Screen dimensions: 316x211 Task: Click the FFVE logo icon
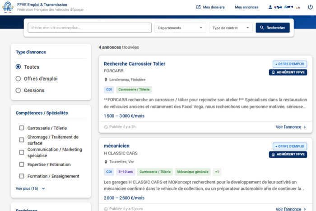(x=8, y=7)
